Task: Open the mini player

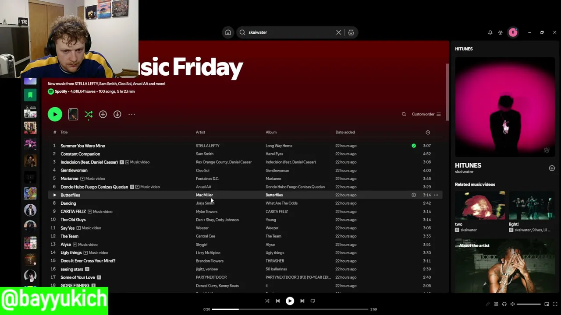Action: (547, 304)
